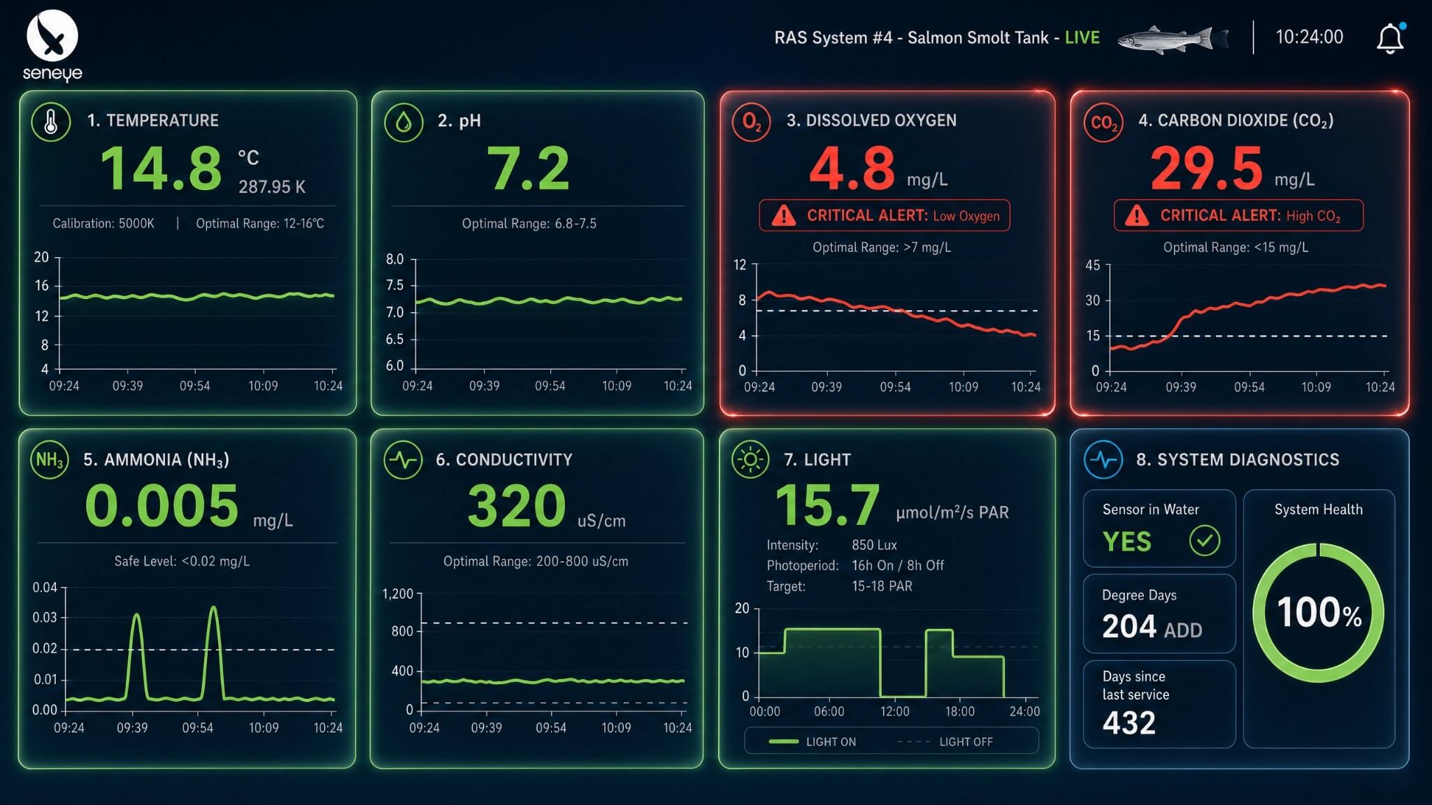Image resolution: width=1432 pixels, height=805 pixels.
Task: Click the NH3 Ammonia icon
Action: (50, 460)
